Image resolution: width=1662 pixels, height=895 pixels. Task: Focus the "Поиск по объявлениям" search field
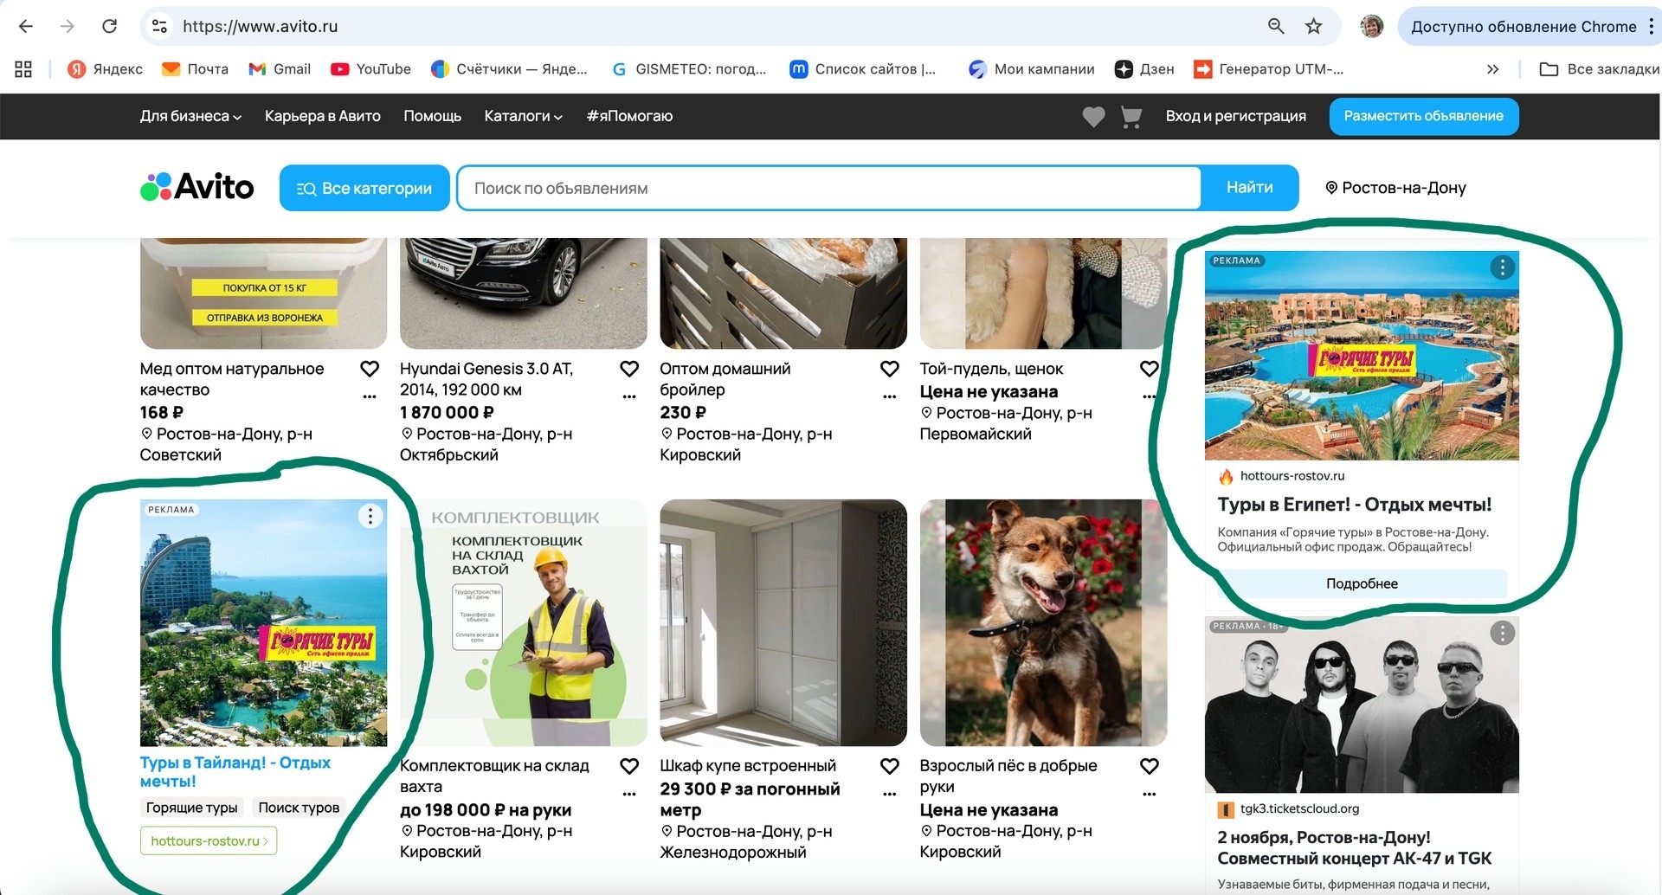(x=828, y=188)
